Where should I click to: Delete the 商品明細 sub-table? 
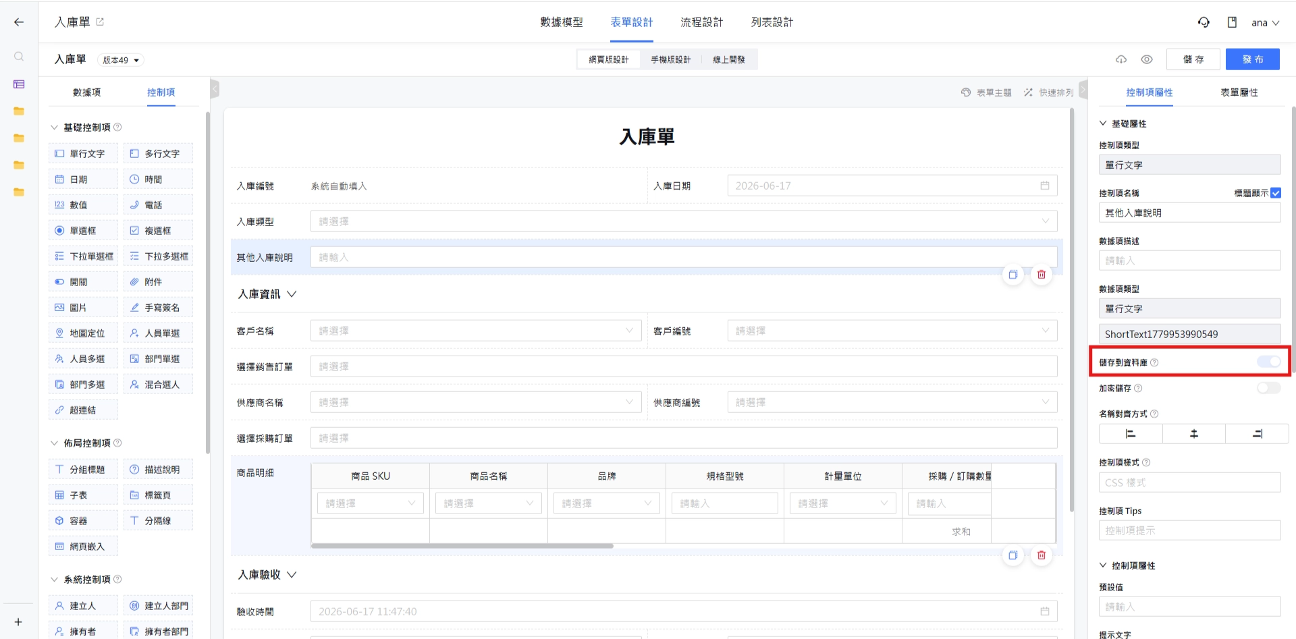pyautogui.click(x=1042, y=555)
